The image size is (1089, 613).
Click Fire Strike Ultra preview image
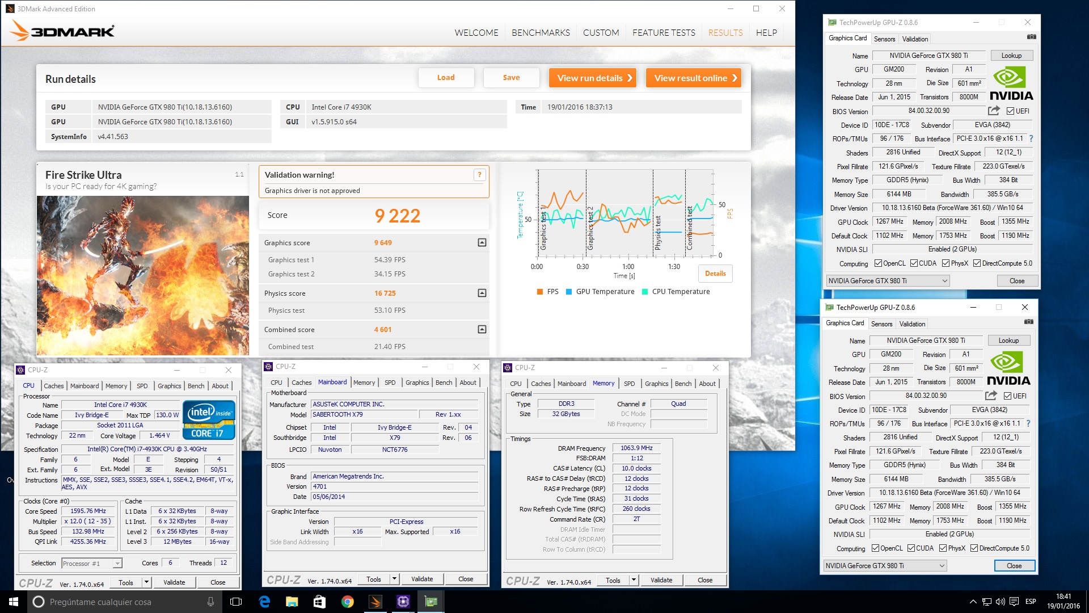tap(143, 276)
